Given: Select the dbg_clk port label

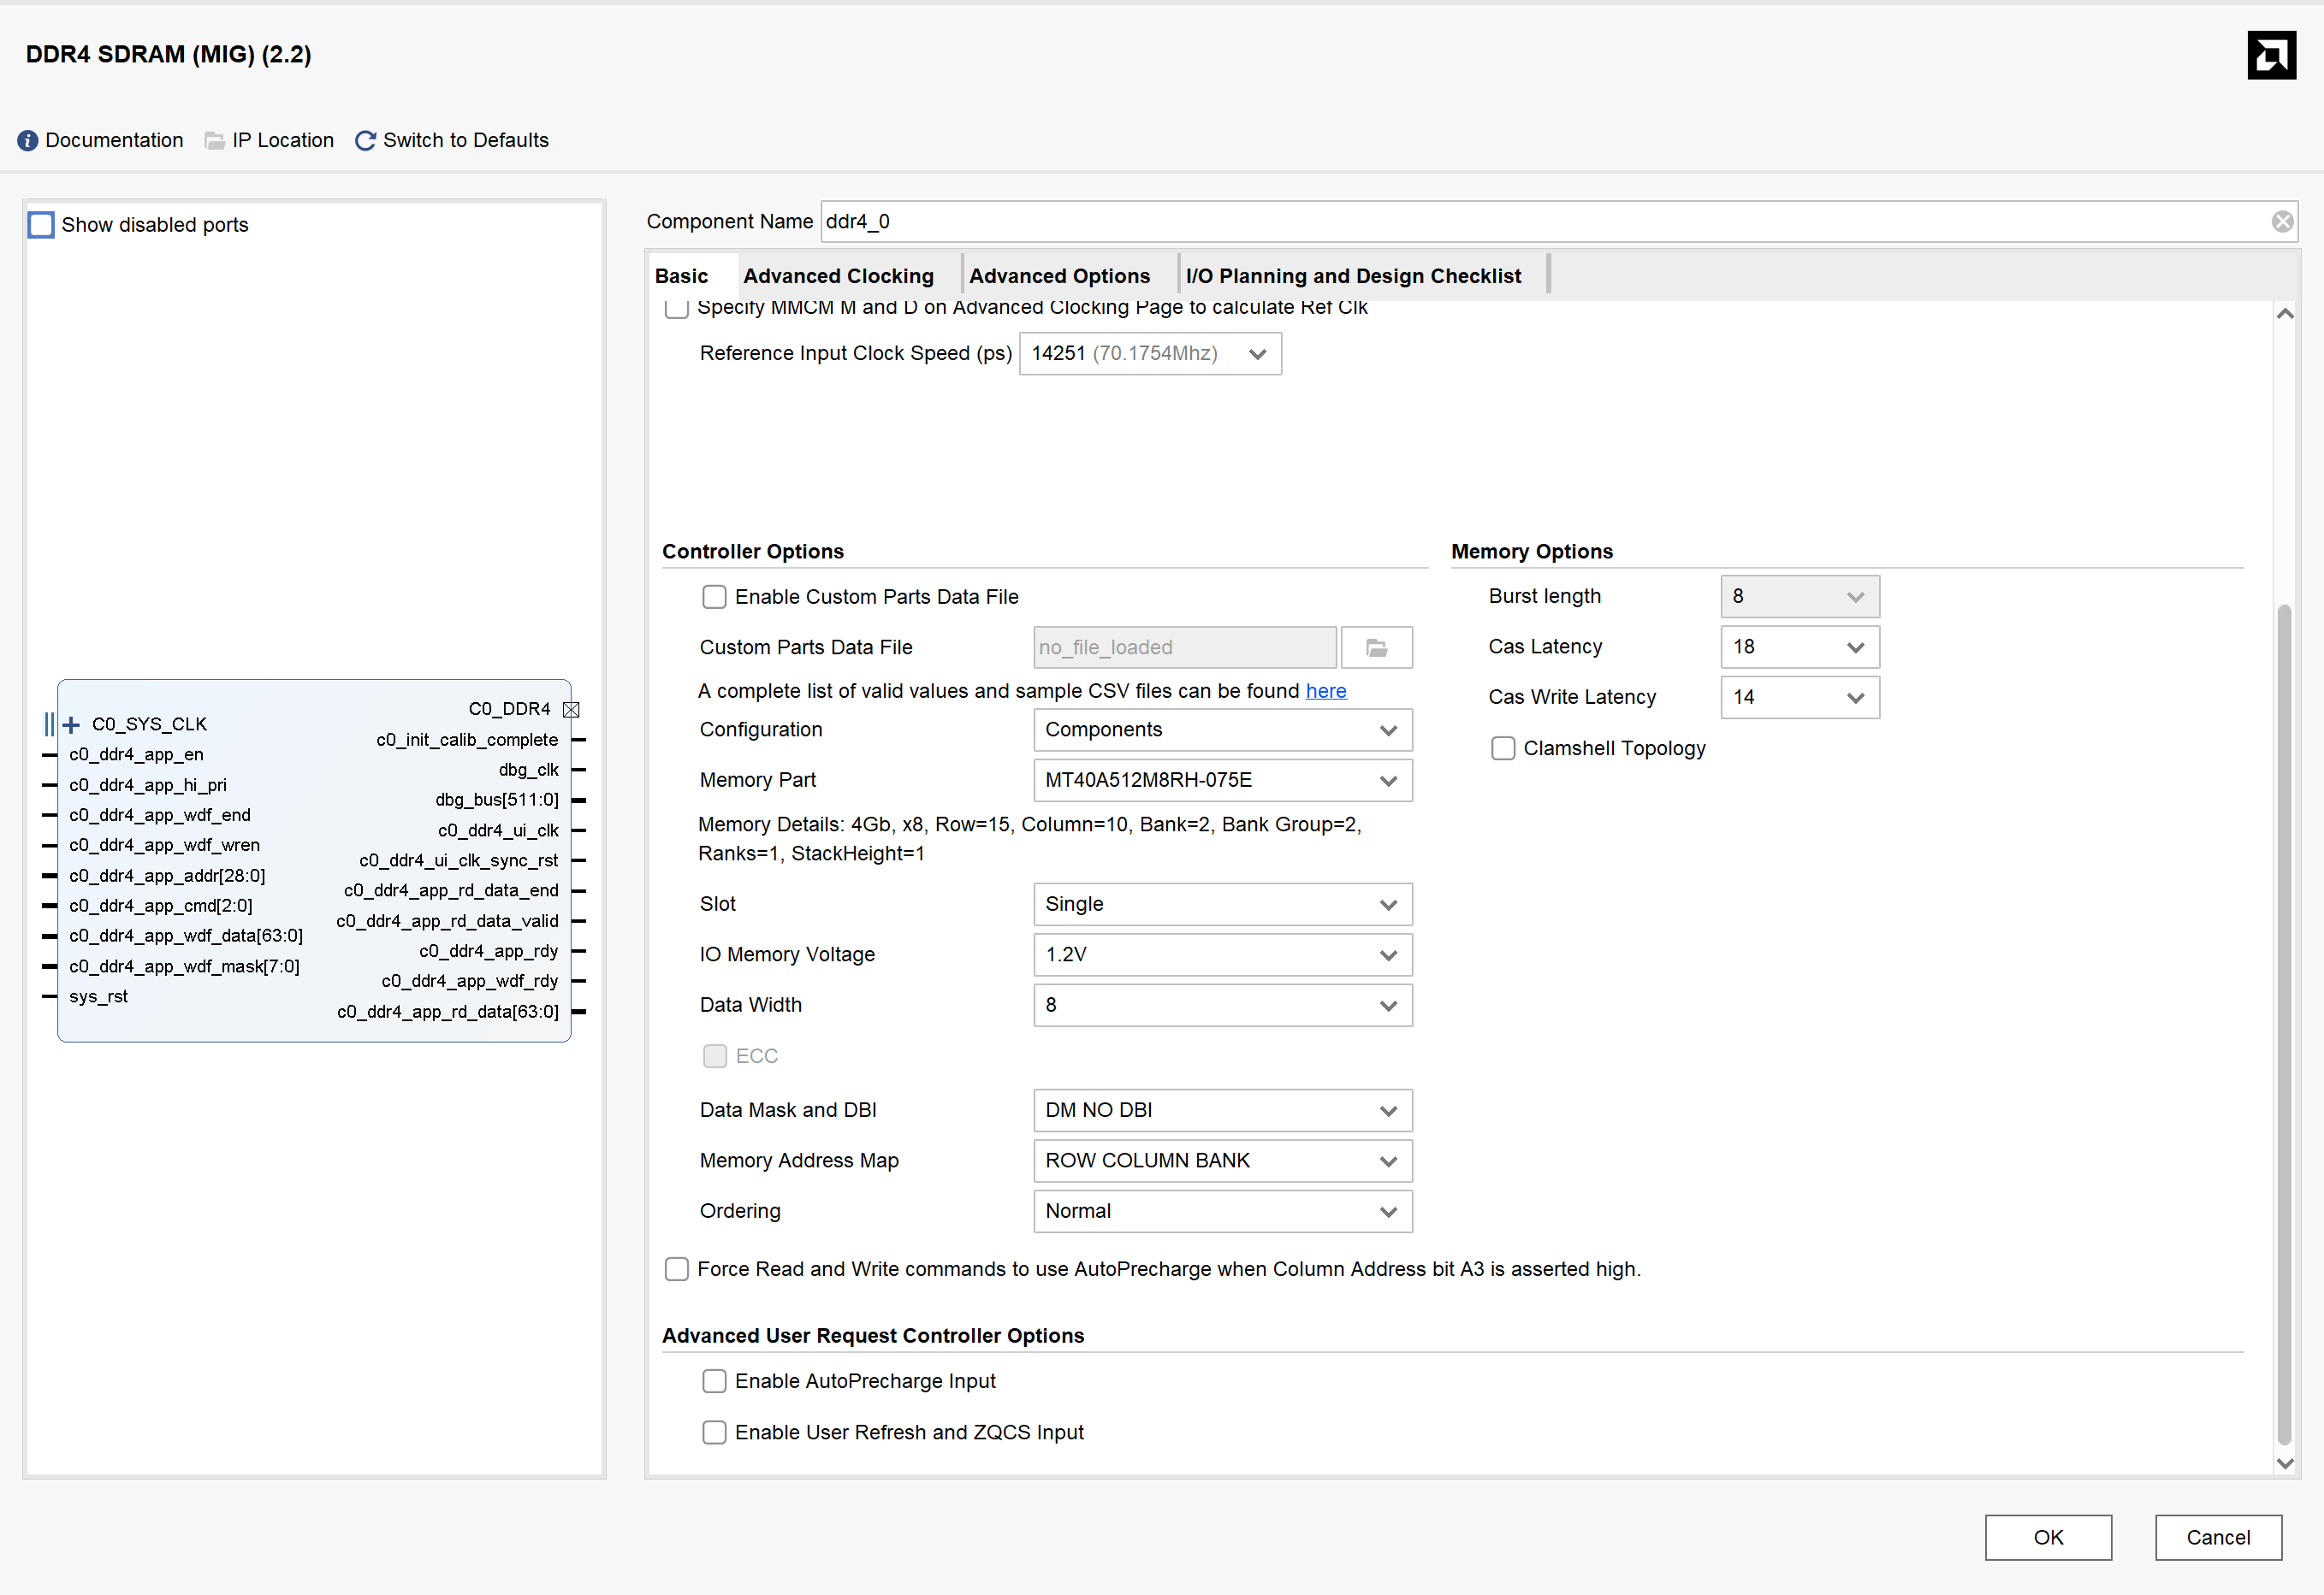Looking at the screenshot, I should pyautogui.click(x=528, y=770).
